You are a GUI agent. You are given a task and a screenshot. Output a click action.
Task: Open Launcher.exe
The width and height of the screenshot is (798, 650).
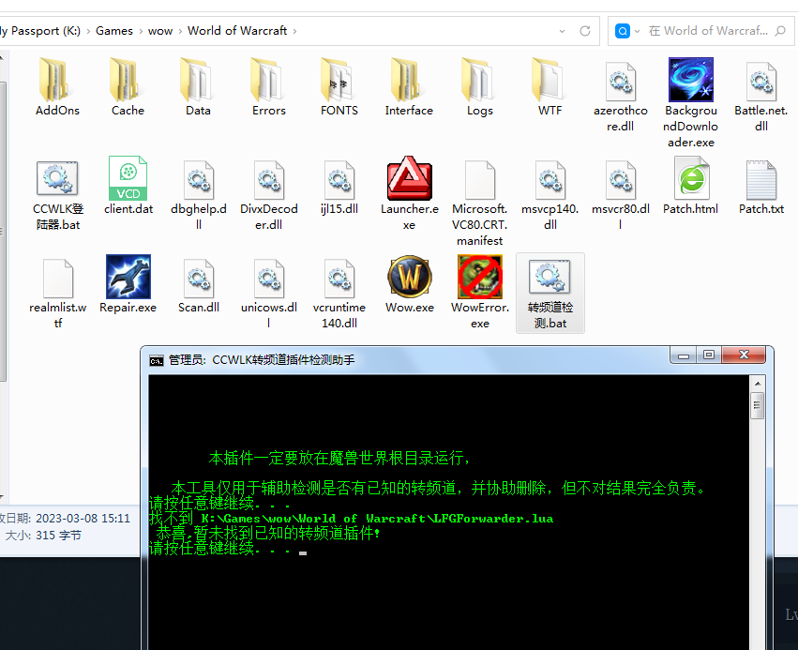(x=410, y=178)
